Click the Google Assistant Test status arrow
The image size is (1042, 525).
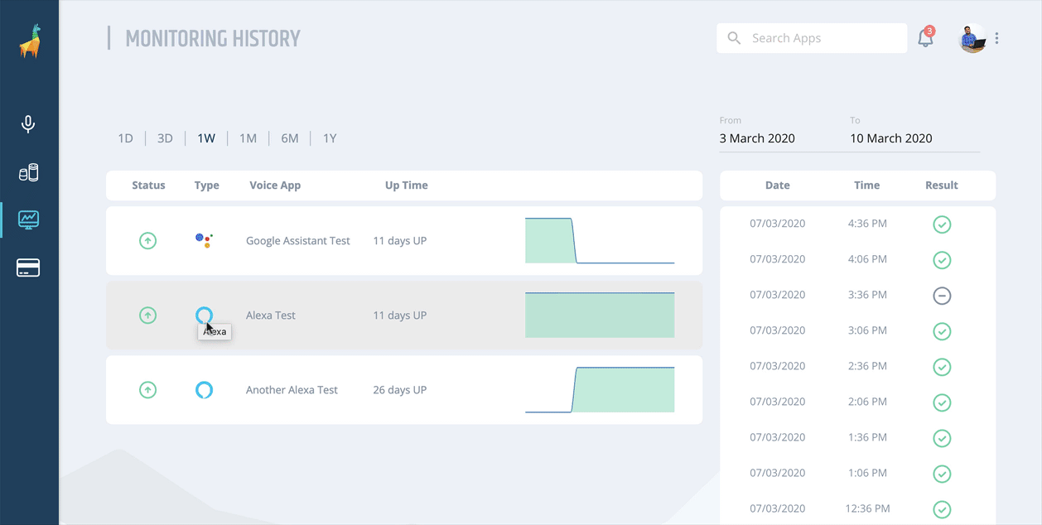click(147, 241)
